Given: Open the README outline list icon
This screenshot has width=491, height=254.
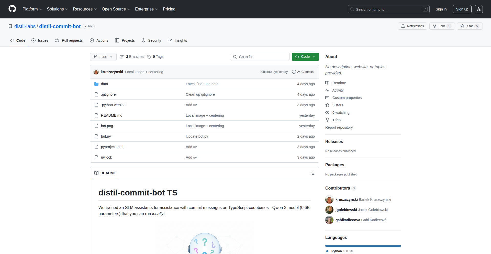Looking at the screenshot, I should [312, 173].
